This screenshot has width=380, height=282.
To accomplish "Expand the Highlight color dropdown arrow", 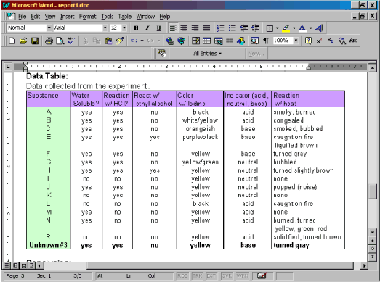I will pyautogui.click(x=294, y=28).
